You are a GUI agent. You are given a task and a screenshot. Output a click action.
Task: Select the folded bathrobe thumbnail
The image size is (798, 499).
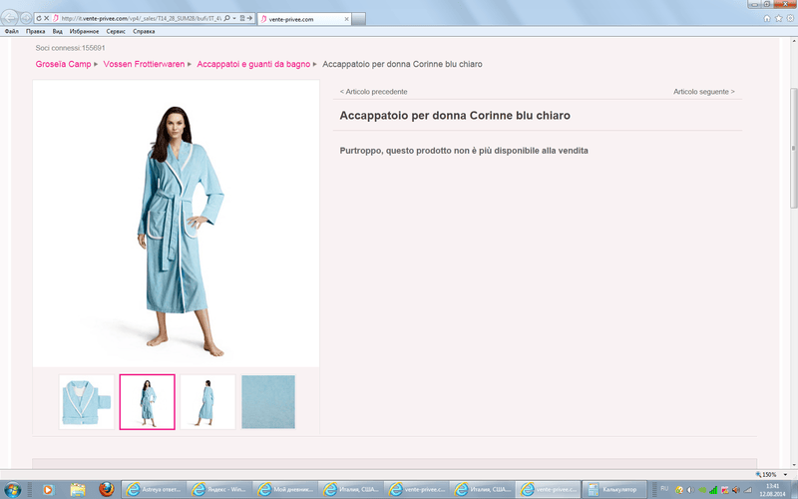tap(87, 402)
